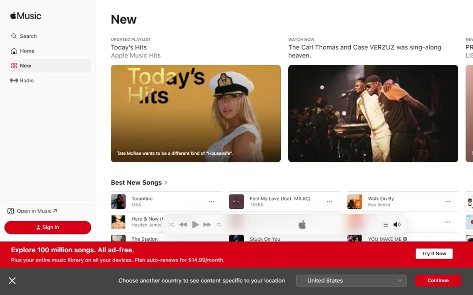The width and height of the screenshot is (473, 295).
Task: Open more options below Walk On By row
Action: pyautogui.click(x=448, y=222)
